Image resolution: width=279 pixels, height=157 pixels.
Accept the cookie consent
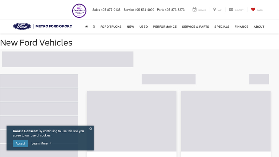20,143
